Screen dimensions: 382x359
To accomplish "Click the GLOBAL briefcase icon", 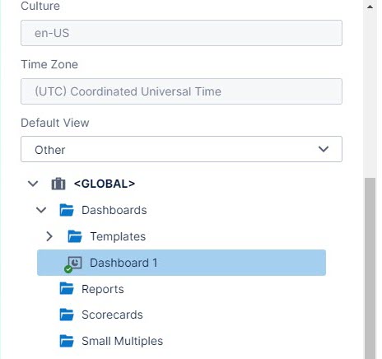I will click(x=58, y=184).
